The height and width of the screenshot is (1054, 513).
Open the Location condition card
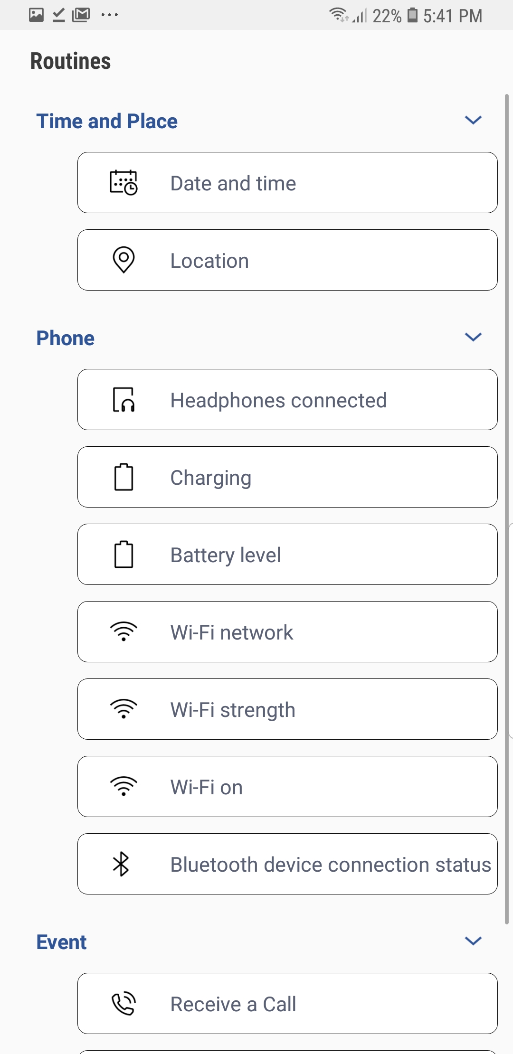coord(287,260)
